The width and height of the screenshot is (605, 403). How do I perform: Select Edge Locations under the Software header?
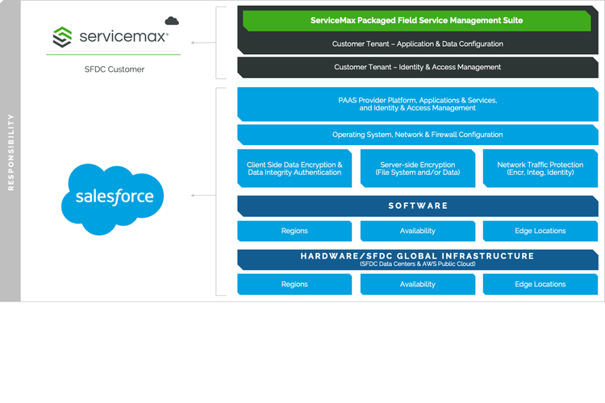coord(540,231)
